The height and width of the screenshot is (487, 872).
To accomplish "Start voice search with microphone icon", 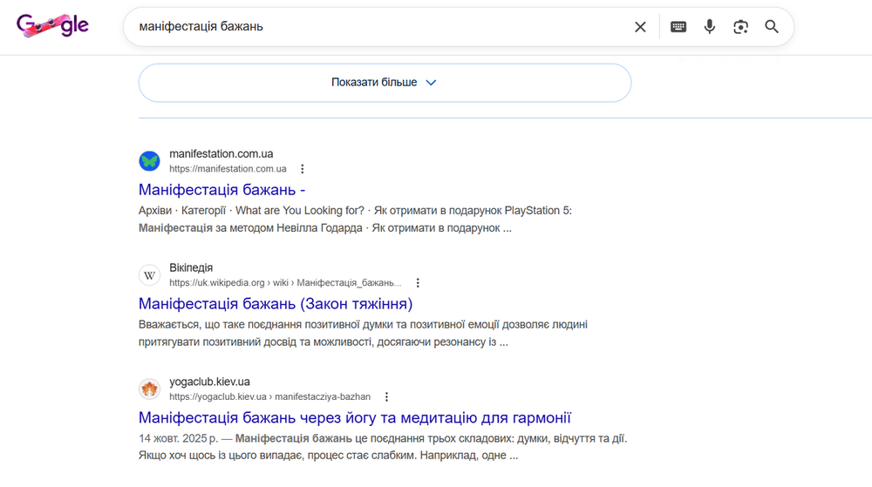I will point(710,27).
